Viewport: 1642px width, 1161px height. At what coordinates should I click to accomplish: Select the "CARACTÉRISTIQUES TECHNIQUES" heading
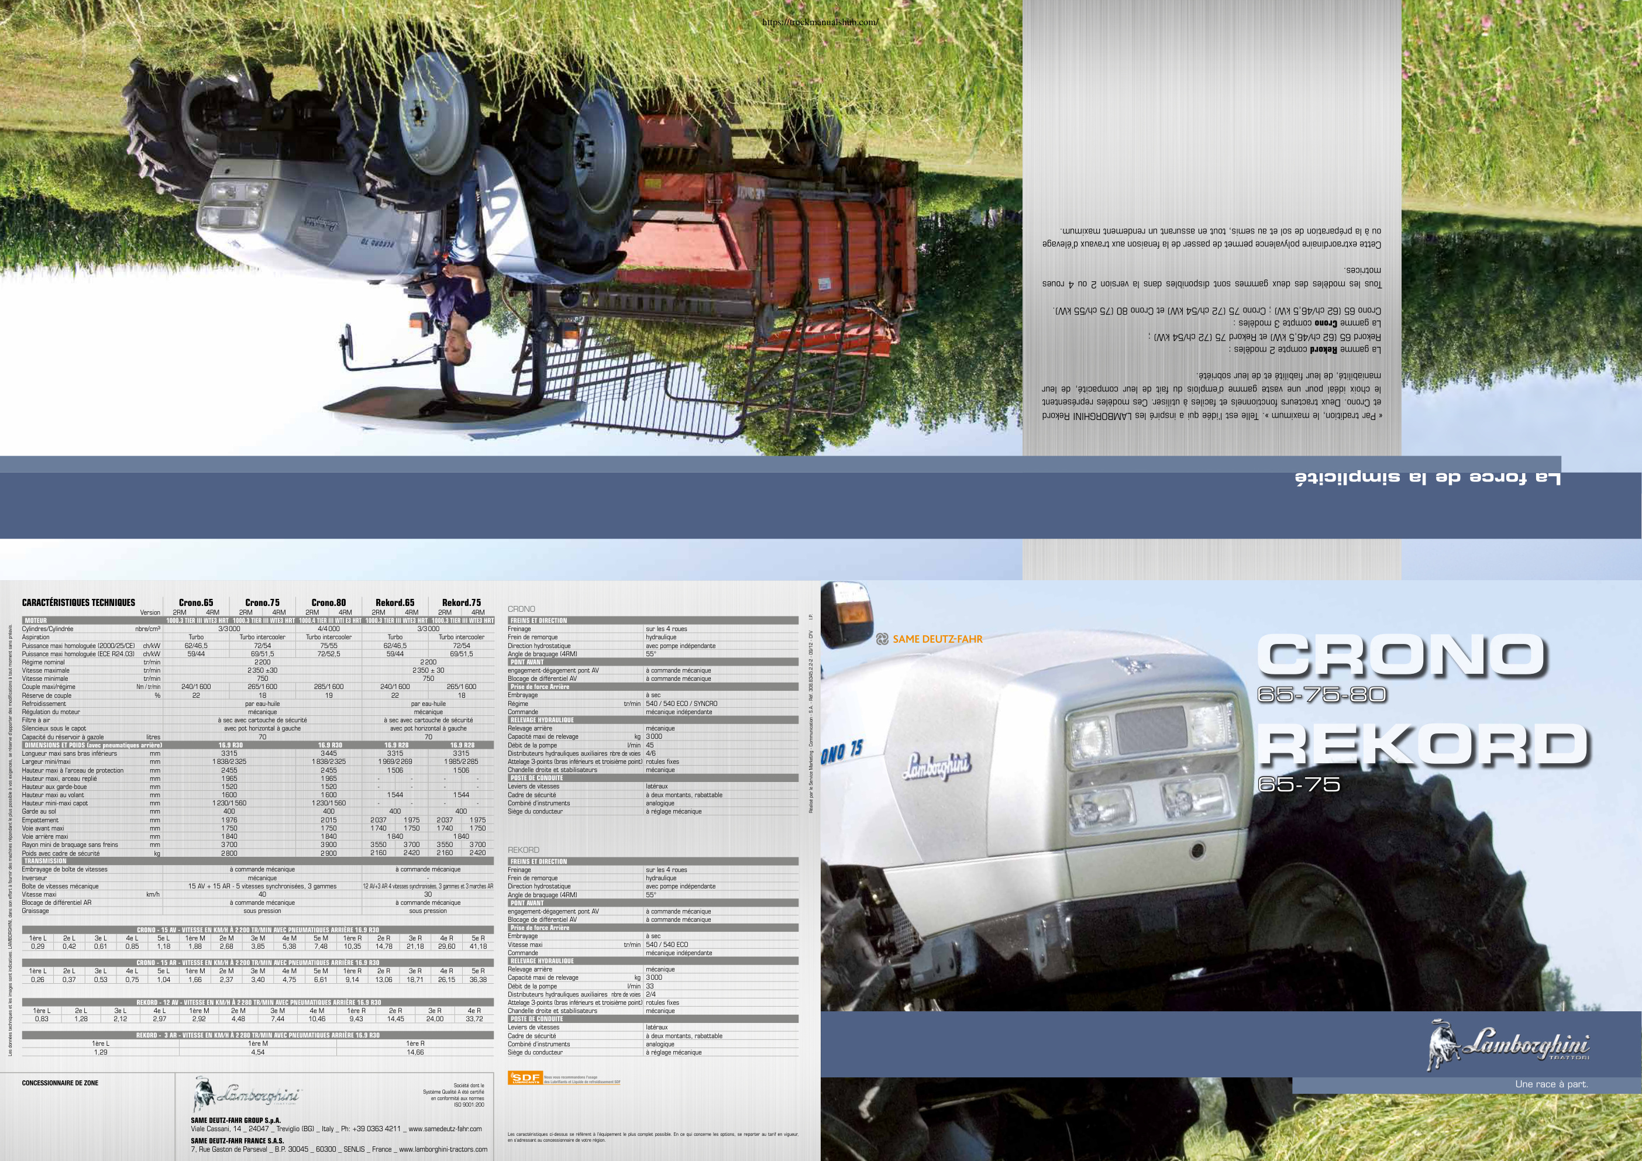point(78,602)
